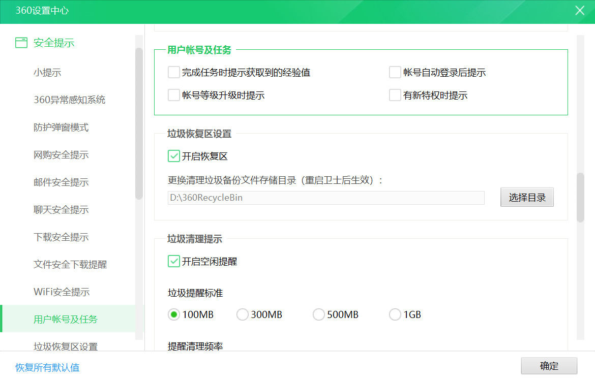Image resolution: width=595 pixels, height=381 pixels.
Task: Select the 300MB radio option
Action: [x=243, y=314]
